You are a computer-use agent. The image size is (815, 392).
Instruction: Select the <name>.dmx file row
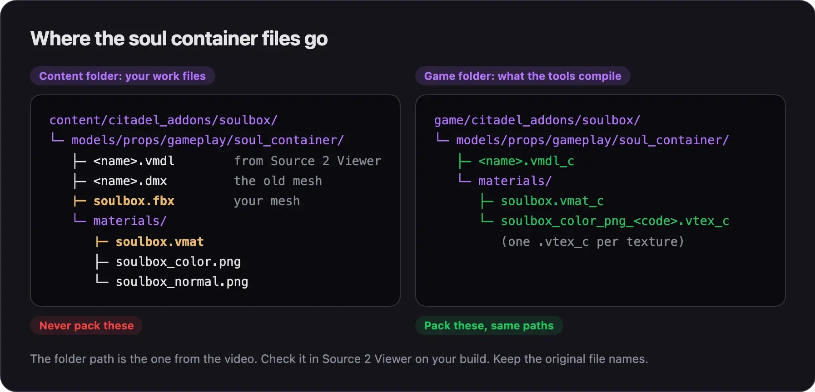pos(130,181)
